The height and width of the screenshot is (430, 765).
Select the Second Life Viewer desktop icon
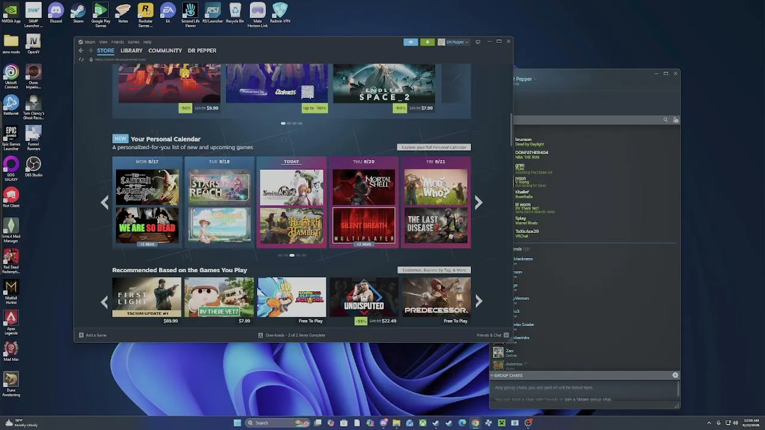point(190,15)
